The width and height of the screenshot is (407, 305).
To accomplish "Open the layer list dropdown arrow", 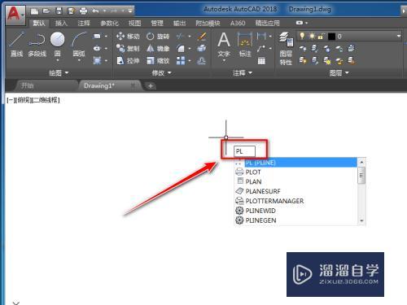I will 399,36.
